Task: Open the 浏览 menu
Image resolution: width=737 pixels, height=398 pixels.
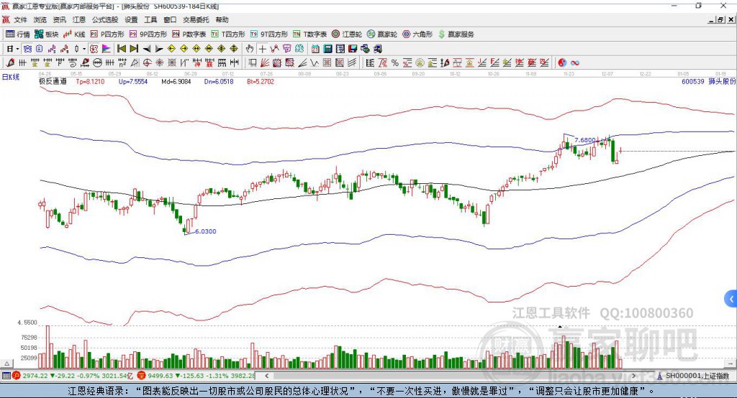Action: [x=40, y=19]
